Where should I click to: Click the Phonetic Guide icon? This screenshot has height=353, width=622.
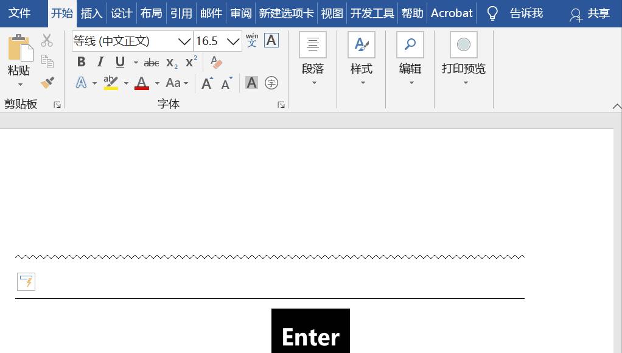[251, 41]
